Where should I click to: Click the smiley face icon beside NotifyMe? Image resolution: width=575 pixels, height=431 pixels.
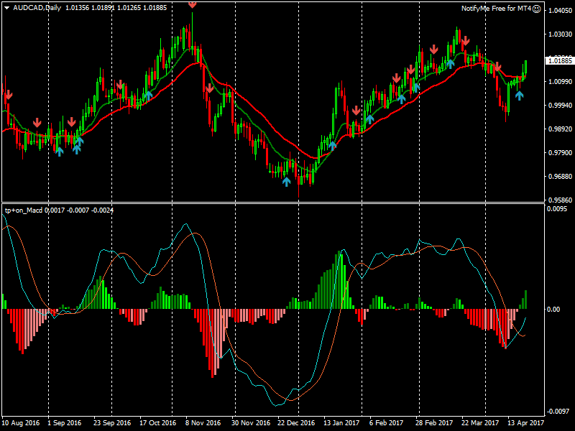(536, 9)
